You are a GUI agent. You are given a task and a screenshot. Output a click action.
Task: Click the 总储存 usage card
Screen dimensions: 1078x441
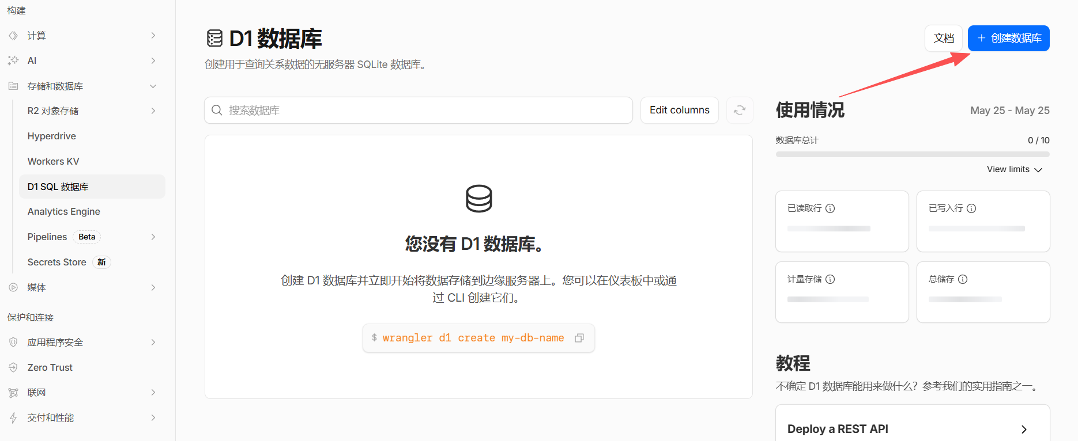point(983,292)
